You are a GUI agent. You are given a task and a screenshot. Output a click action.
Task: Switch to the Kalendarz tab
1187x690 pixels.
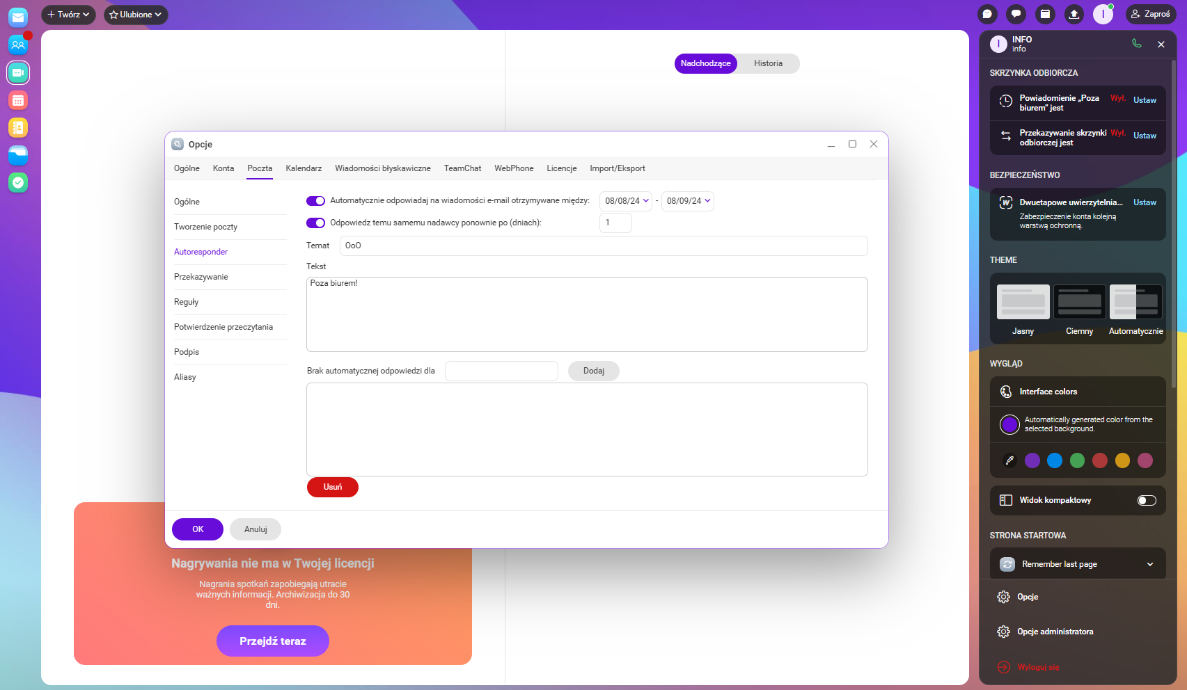pyautogui.click(x=304, y=168)
